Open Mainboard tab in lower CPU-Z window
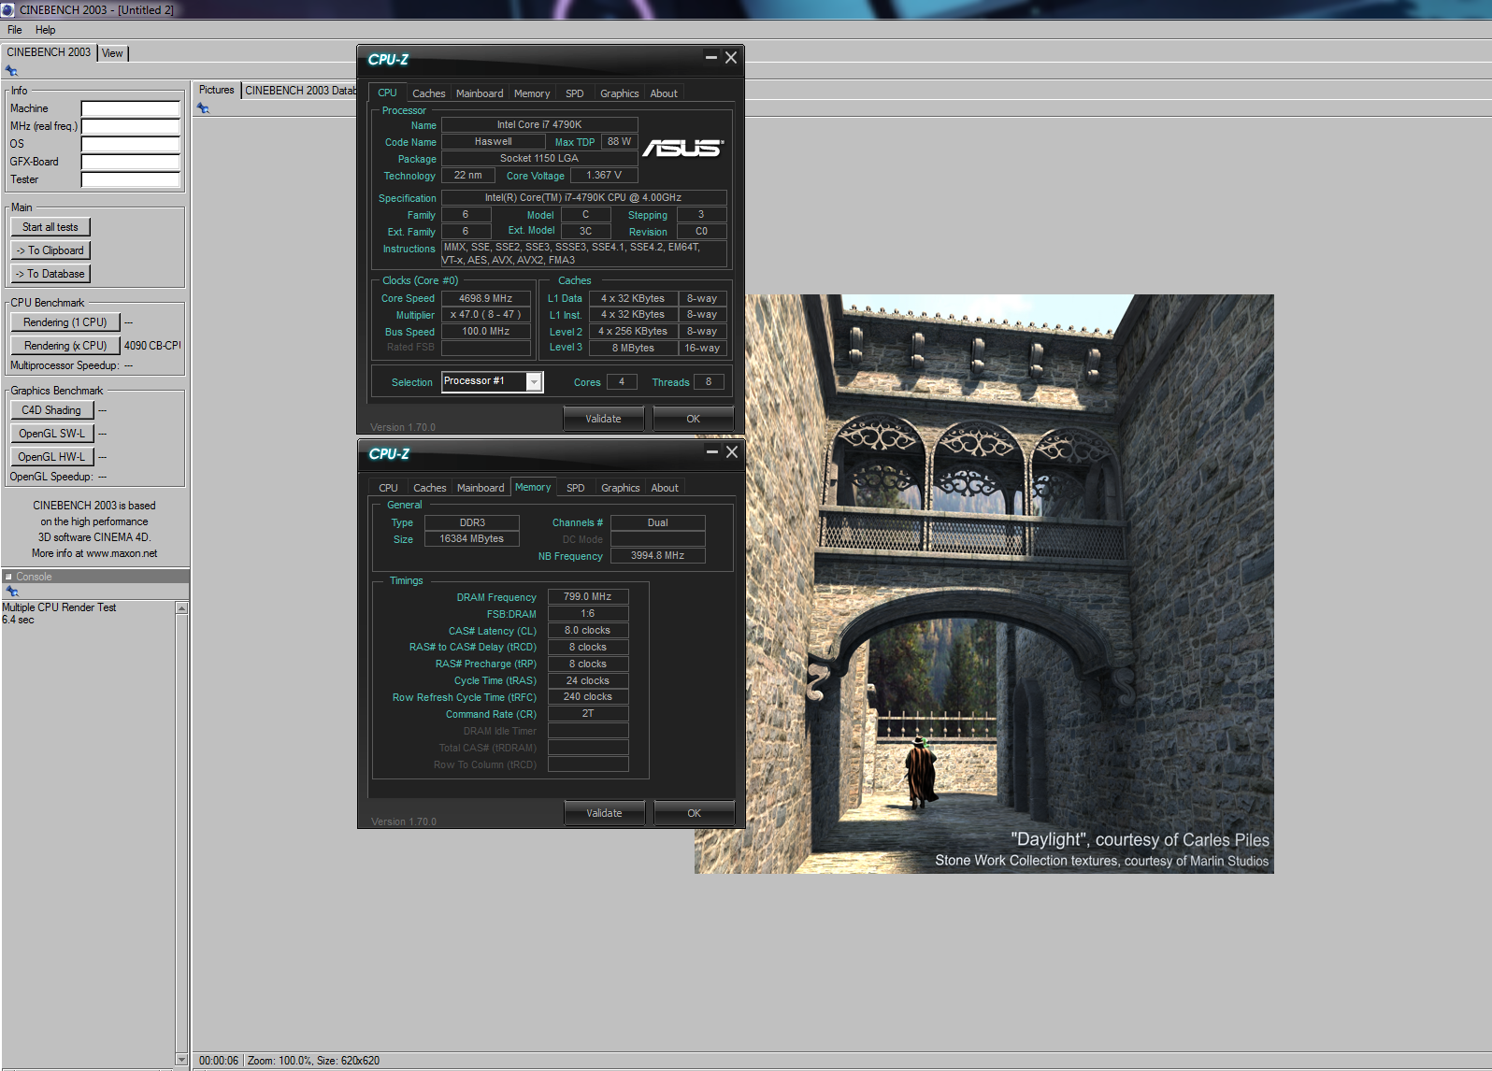The height and width of the screenshot is (1071, 1492). [481, 488]
